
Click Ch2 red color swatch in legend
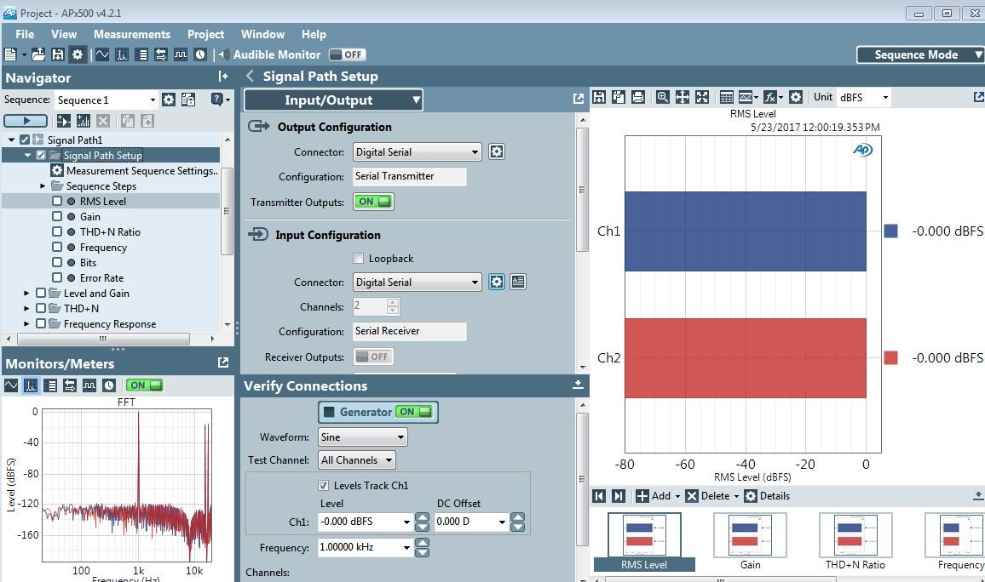tap(890, 357)
